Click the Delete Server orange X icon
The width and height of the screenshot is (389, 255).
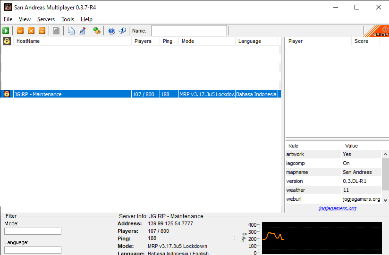click(31, 31)
